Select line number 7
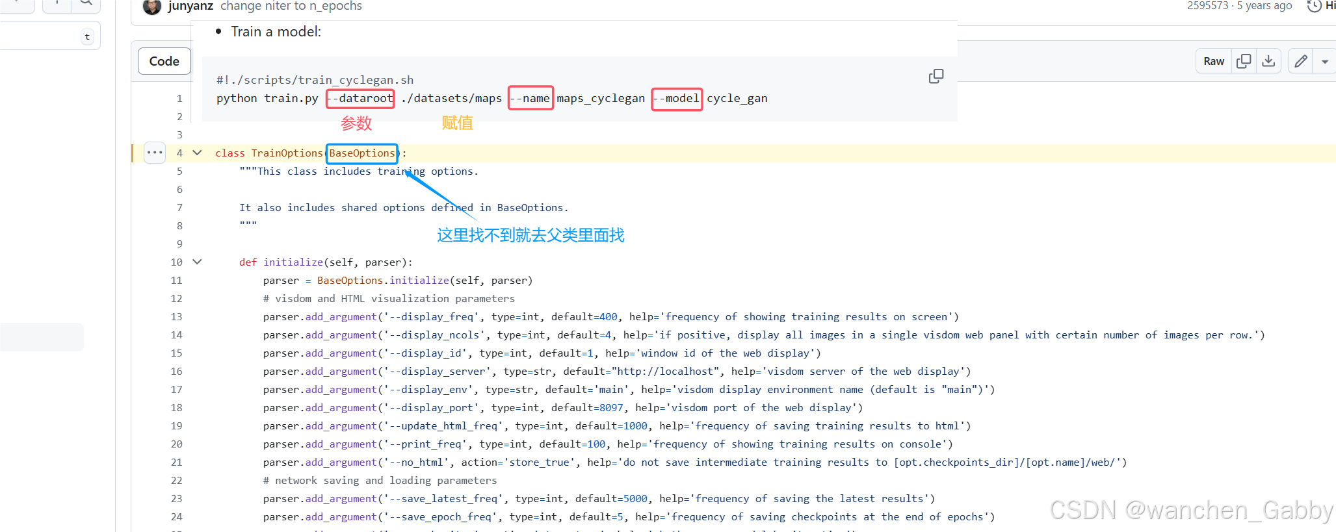 [x=179, y=207]
